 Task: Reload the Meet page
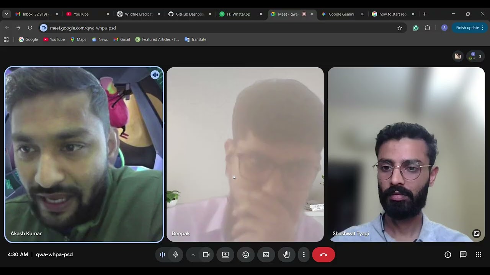(x=30, y=28)
